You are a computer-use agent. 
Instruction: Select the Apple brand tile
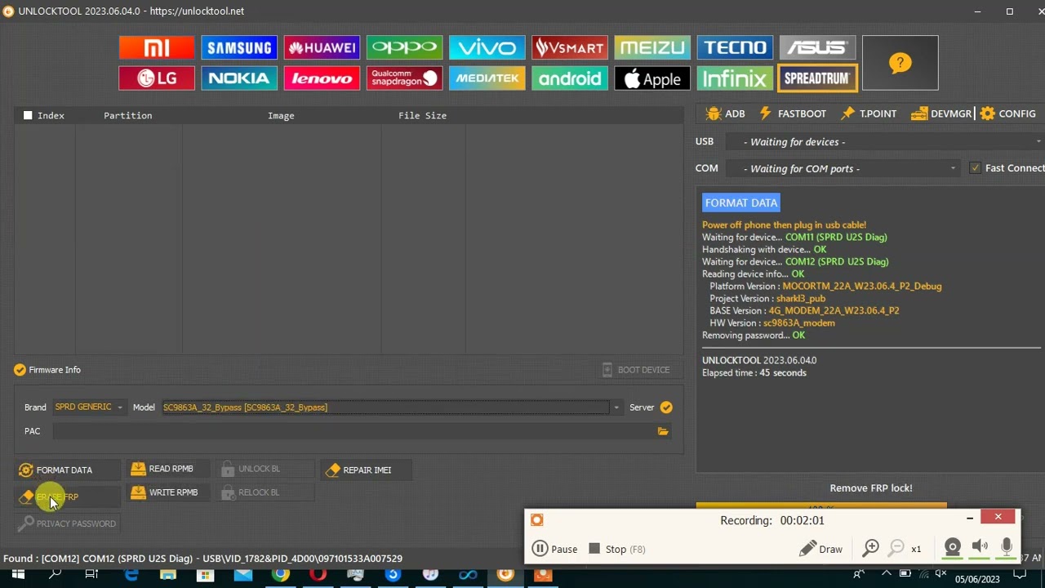pos(651,78)
